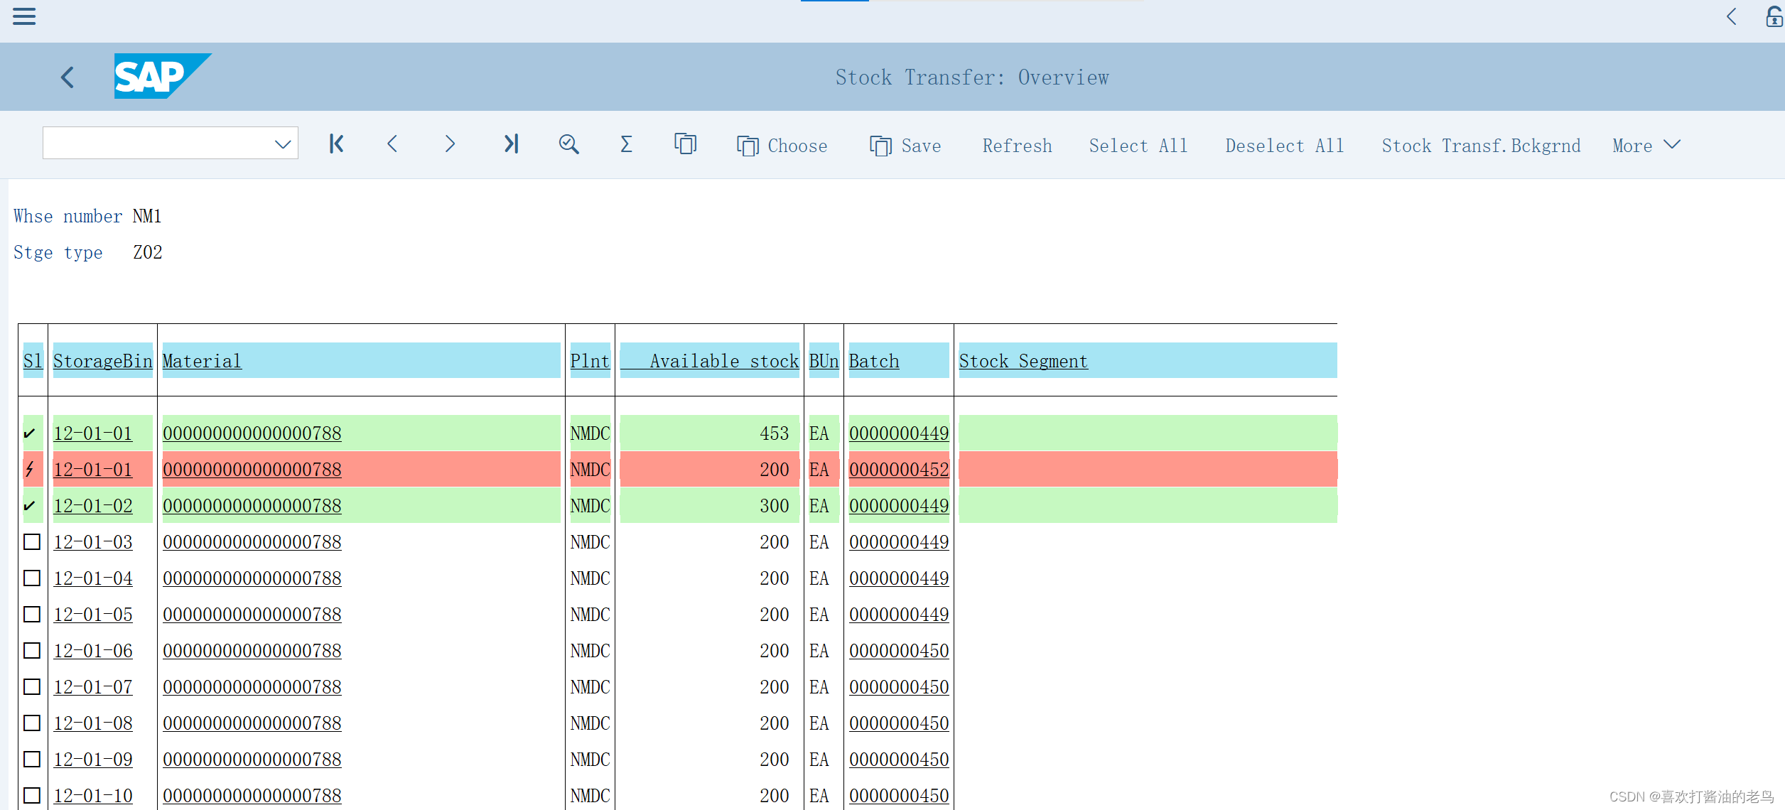Click Refresh in the toolbar
Screen dimensions: 1785x810
[x=1017, y=145]
